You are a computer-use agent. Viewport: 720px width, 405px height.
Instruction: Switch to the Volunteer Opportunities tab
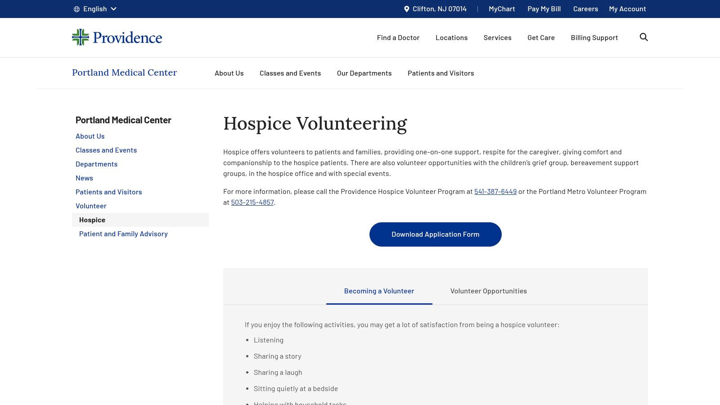pos(488,291)
